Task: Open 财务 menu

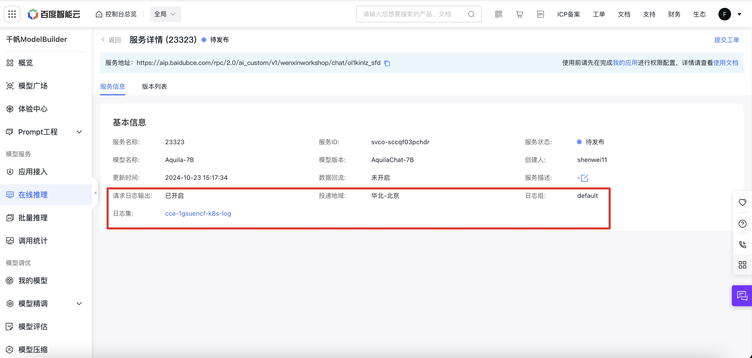Action: tap(674, 14)
